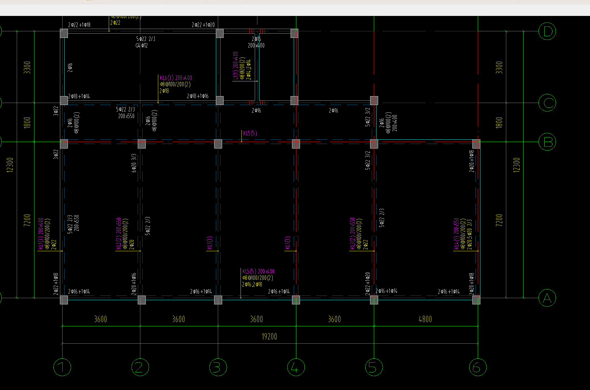Viewport: 590px width, 390px height.
Task: Select the column at axis 6 and axis A
Action: (x=476, y=300)
